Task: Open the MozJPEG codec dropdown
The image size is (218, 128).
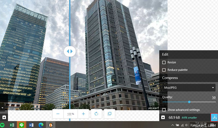Action: (x=189, y=88)
